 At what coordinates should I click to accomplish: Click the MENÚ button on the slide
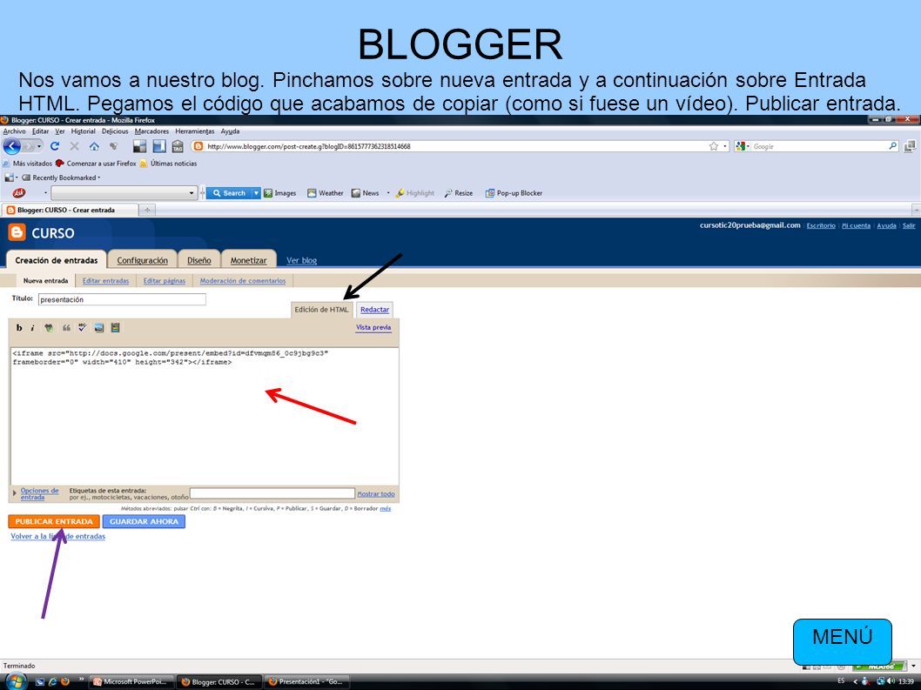click(843, 640)
